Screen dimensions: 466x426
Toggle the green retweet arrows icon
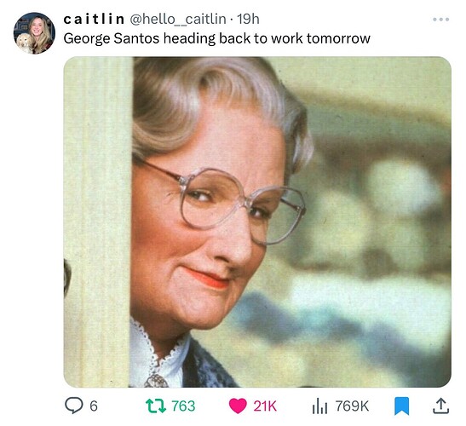pyautogui.click(x=155, y=406)
